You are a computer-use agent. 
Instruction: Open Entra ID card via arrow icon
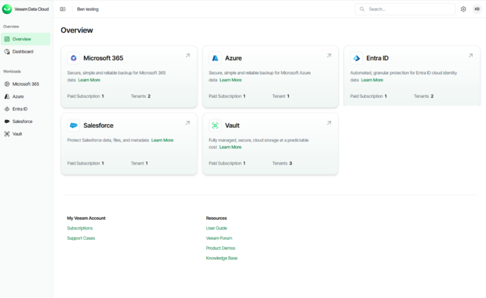click(470, 56)
